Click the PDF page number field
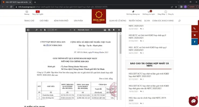The image size is (199, 107). (x=51, y=30)
